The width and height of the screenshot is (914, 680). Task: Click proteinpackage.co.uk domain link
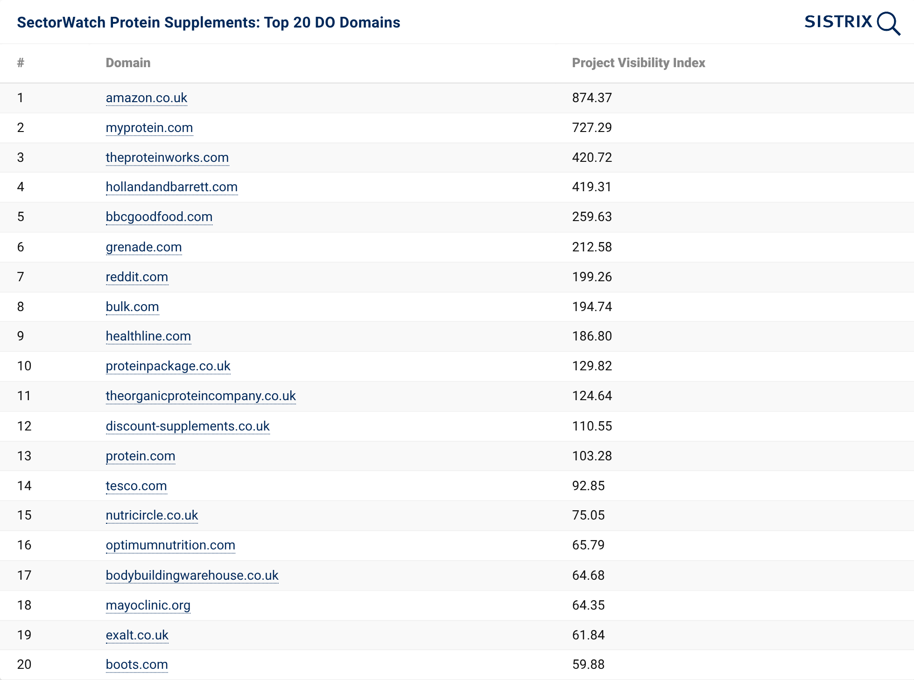[x=168, y=366]
